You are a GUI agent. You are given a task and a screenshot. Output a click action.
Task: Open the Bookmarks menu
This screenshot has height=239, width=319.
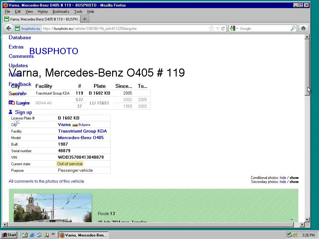coord(61,12)
